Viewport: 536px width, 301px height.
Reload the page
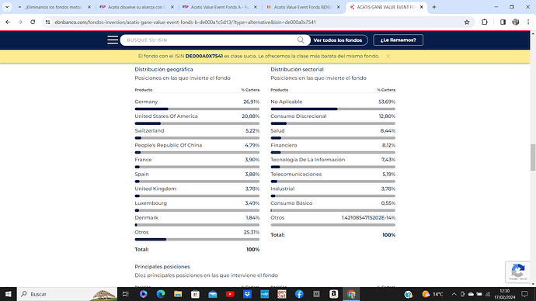(33, 22)
